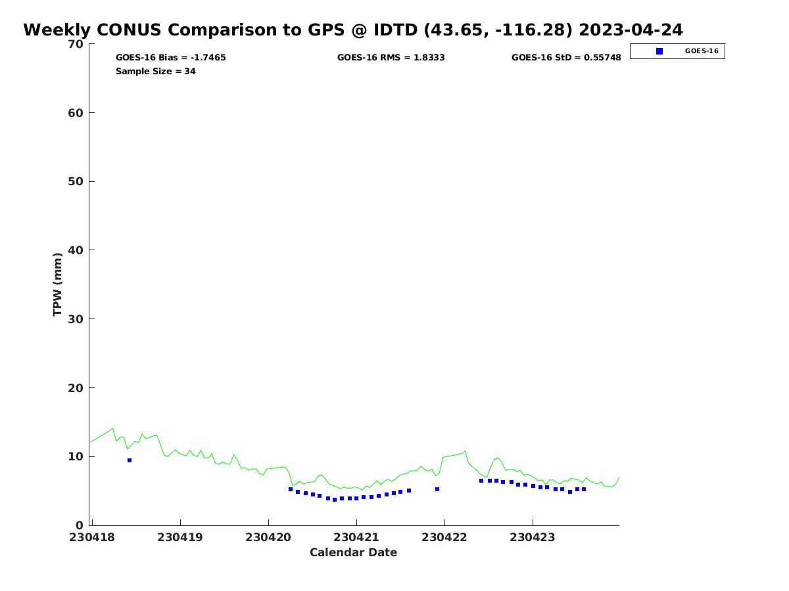Click the 230418 x-axis tick label
This screenshot has width=789, height=591.
[x=92, y=537]
